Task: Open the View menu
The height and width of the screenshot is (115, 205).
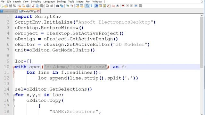Action: 26,2
